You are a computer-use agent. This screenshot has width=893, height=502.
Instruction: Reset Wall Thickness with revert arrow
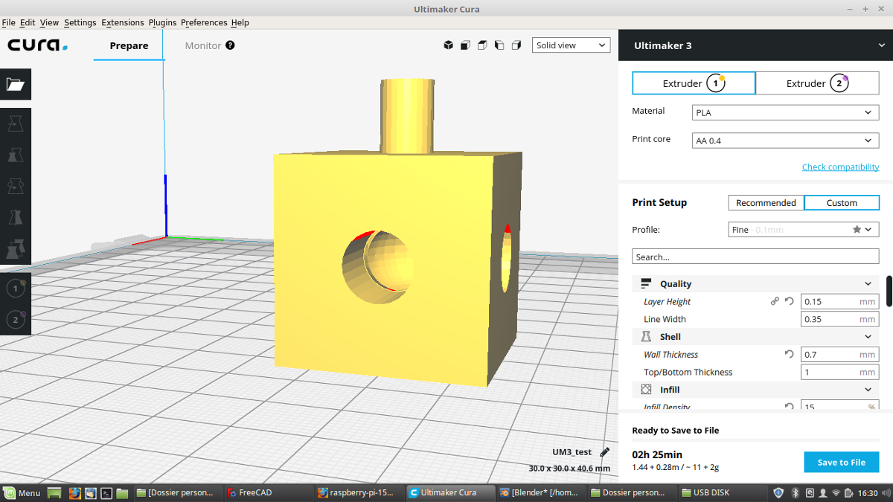(x=790, y=355)
